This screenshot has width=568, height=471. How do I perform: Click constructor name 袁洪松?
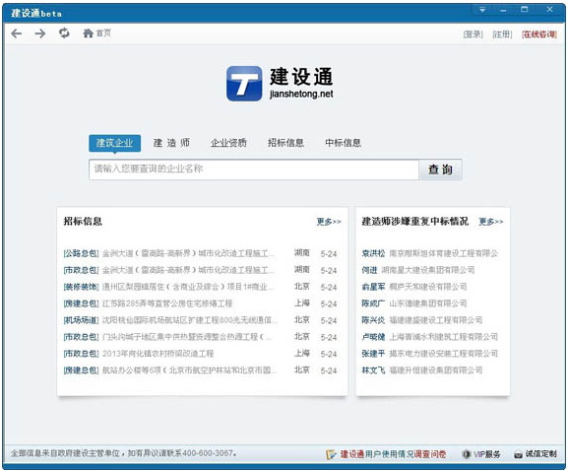[x=373, y=253]
